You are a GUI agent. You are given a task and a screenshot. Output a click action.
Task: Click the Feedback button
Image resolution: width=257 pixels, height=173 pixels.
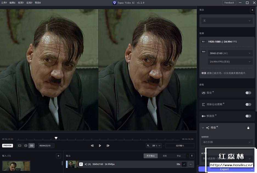[x=229, y=3]
